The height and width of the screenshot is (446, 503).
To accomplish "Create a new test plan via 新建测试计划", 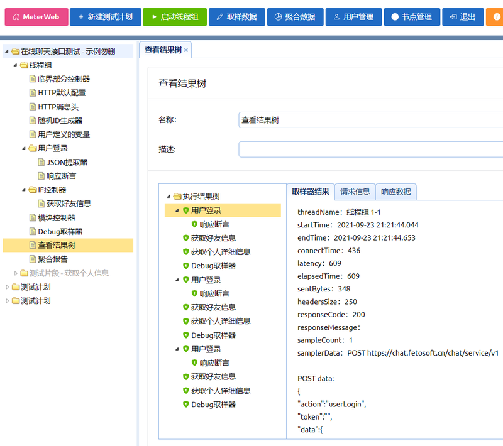I will click(x=105, y=17).
